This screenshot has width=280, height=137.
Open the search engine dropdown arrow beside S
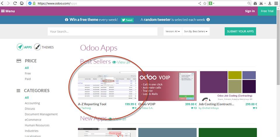213,3
